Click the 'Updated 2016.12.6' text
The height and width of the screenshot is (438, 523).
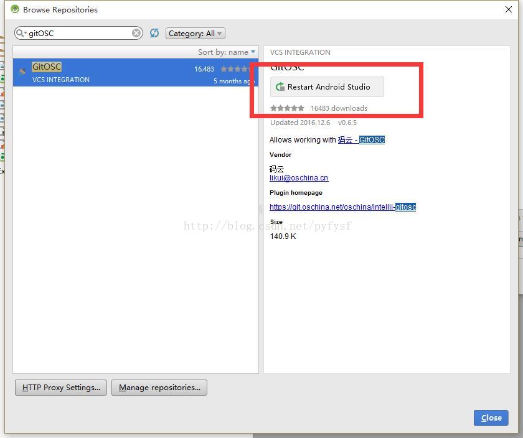(300, 123)
